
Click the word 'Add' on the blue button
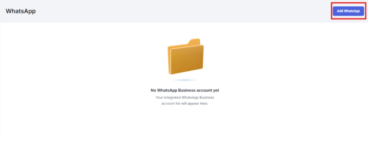point(340,11)
